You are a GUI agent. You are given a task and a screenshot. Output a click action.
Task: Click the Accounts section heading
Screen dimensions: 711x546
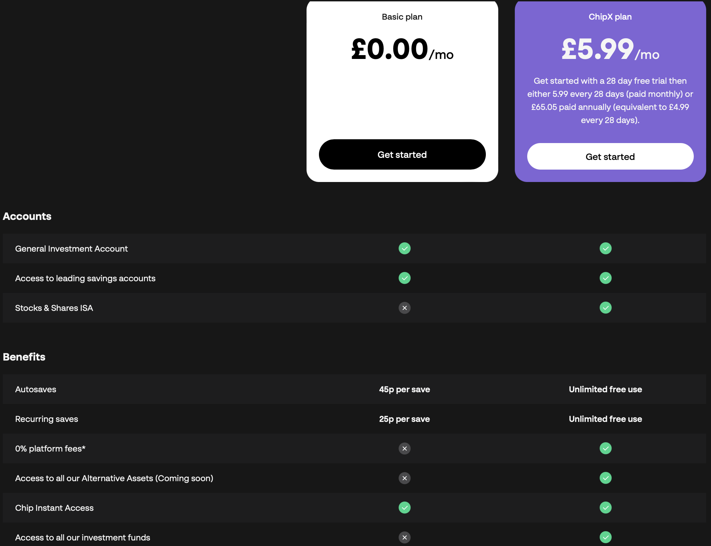coord(27,216)
